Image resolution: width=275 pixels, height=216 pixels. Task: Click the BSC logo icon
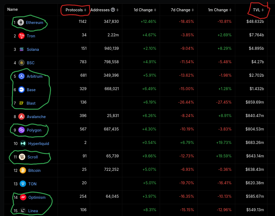click(22, 63)
